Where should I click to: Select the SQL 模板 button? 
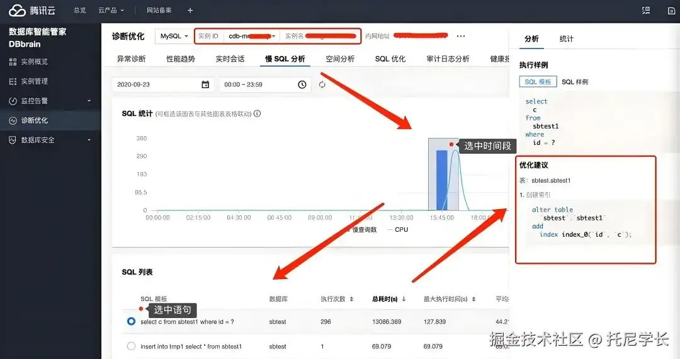point(538,81)
